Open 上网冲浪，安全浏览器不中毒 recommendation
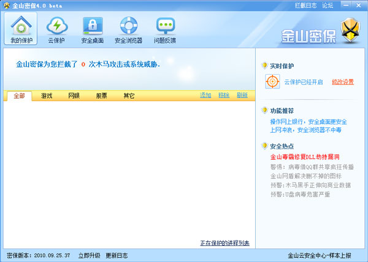 pyautogui.click(x=305, y=130)
